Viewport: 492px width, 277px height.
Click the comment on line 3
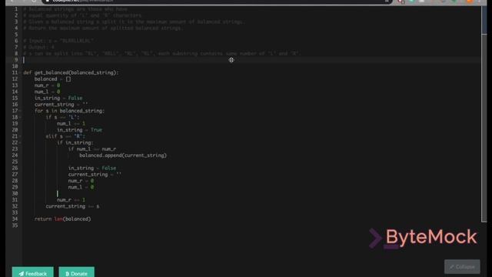pos(134,22)
